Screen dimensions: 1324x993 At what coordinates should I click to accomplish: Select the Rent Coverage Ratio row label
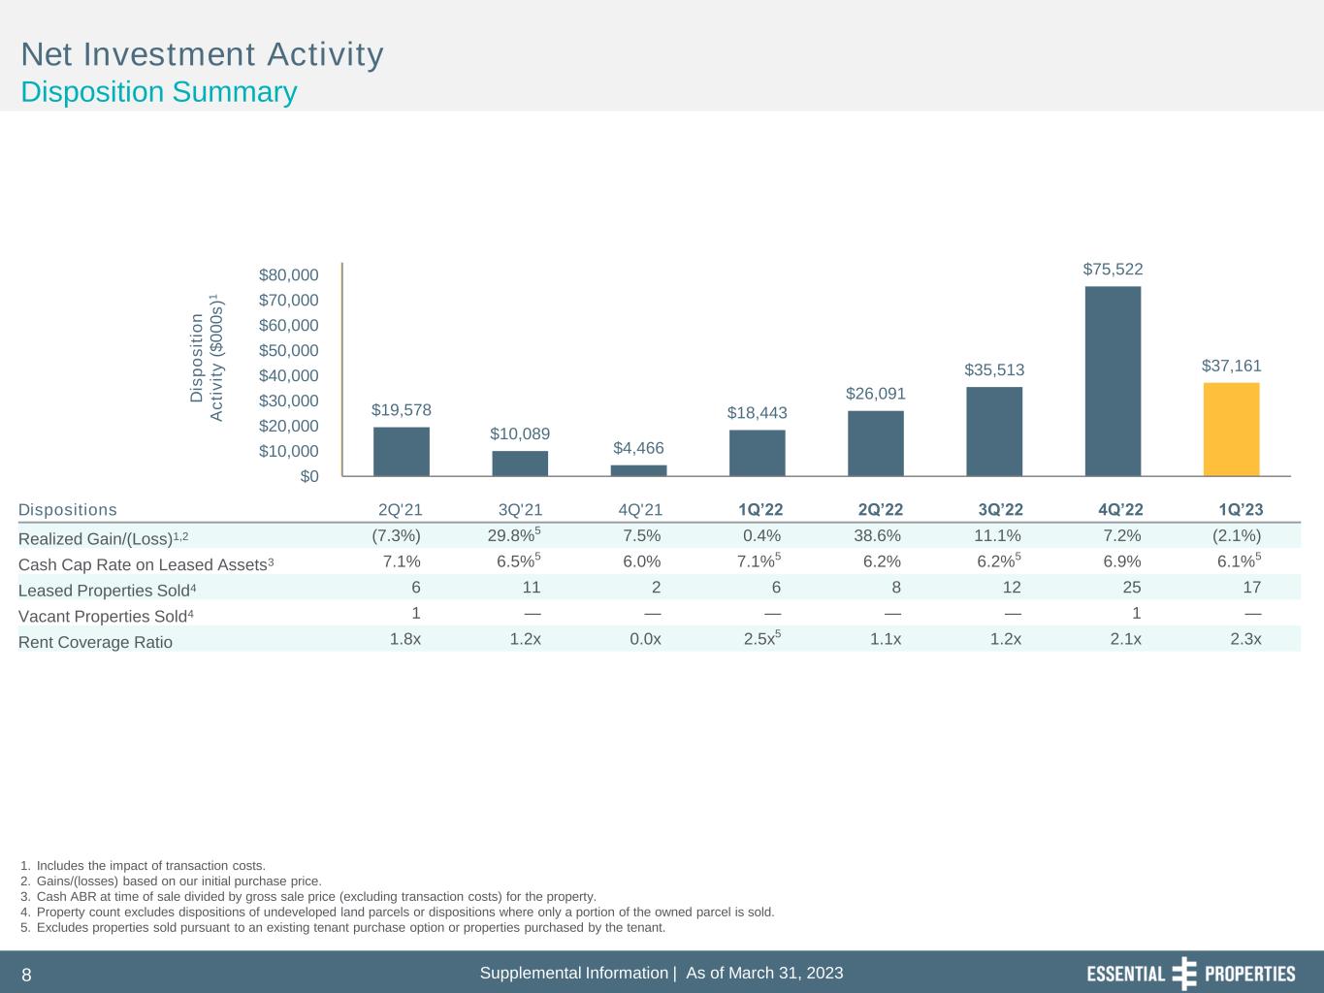tap(95, 642)
